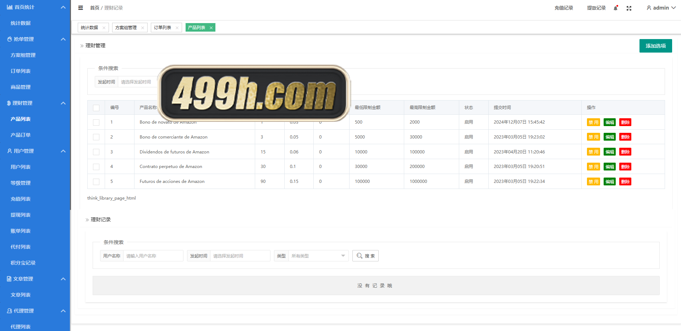
Task: Collapse the 用户管理 menu section
Action: coord(63,151)
